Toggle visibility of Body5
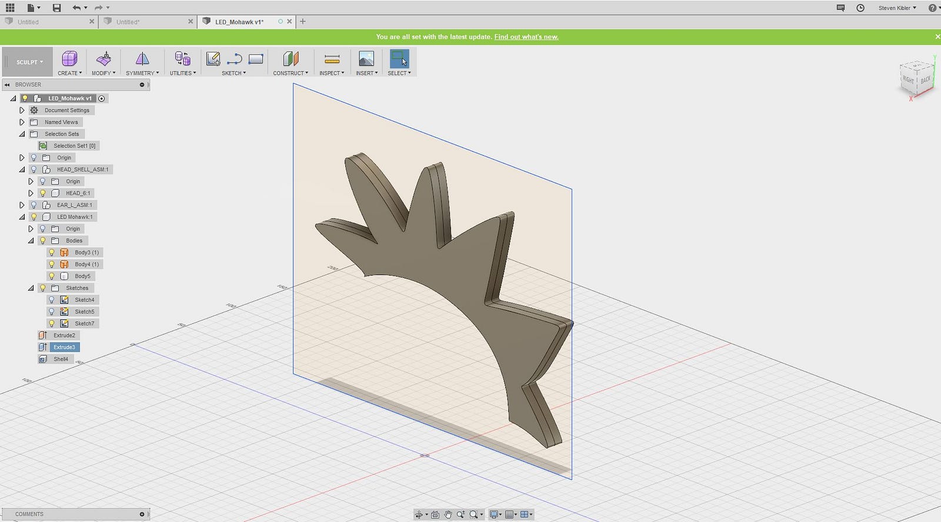 [x=52, y=276]
